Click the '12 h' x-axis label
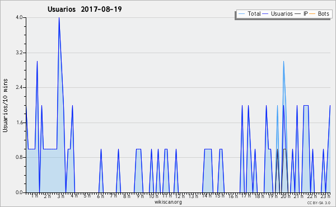This screenshot has width=336, height=207. tap(180, 196)
